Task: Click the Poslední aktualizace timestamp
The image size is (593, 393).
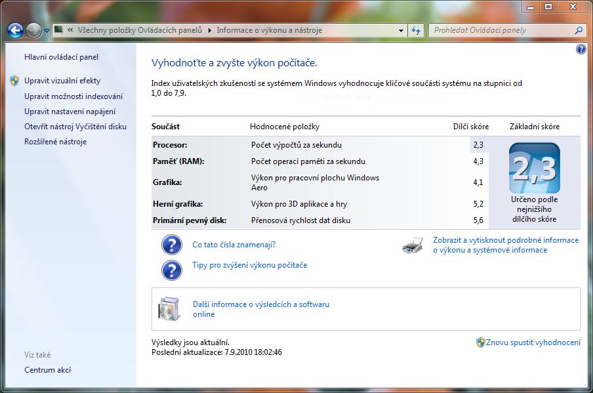Action: tap(216, 352)
